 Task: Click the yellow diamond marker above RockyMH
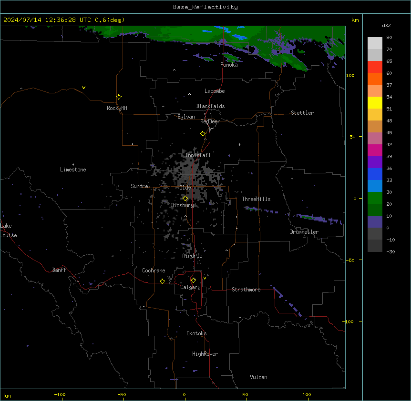pyautogui.click(x=119, y=97)
